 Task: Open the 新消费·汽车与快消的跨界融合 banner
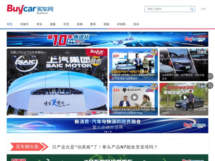coord(107,126)
